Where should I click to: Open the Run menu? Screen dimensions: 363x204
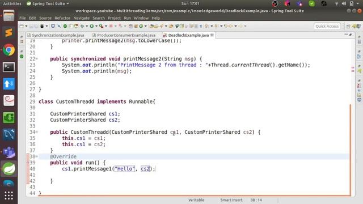pos(127,18)
